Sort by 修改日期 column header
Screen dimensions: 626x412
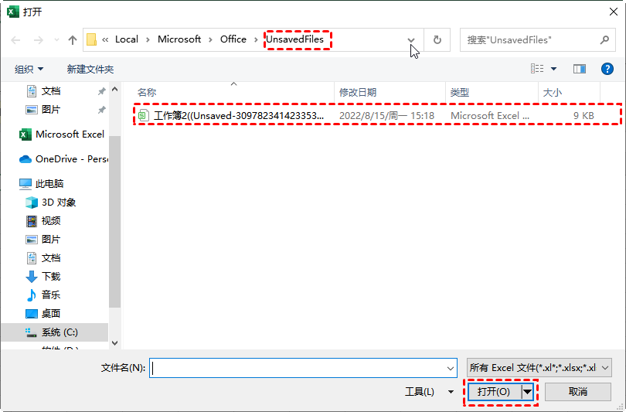click(358, 92)
